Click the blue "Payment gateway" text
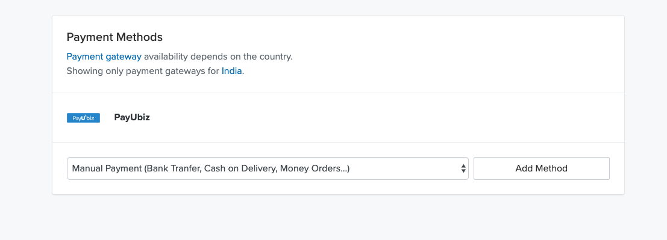Viewport: 667px width, 240px height. (104, 57)
